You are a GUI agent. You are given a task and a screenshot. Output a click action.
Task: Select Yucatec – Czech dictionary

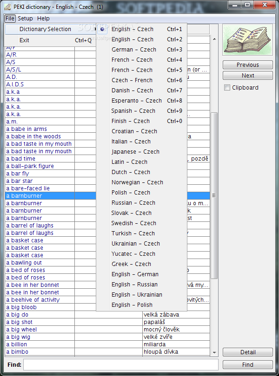(x=141, y=254)
